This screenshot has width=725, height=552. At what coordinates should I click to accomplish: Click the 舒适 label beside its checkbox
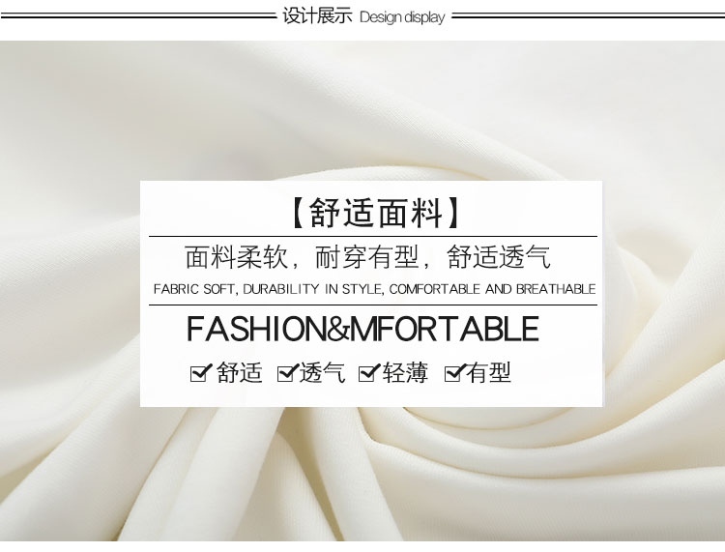240,372
